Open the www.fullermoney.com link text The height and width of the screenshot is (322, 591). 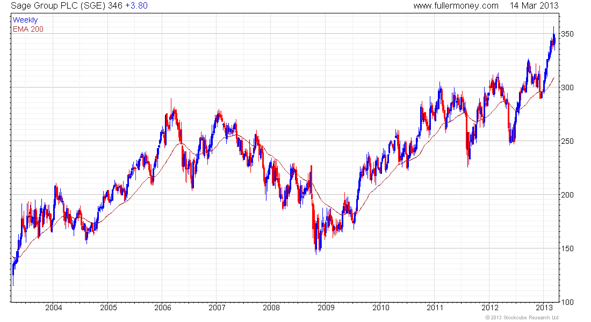pyautogui.click(x=456, y=6)
